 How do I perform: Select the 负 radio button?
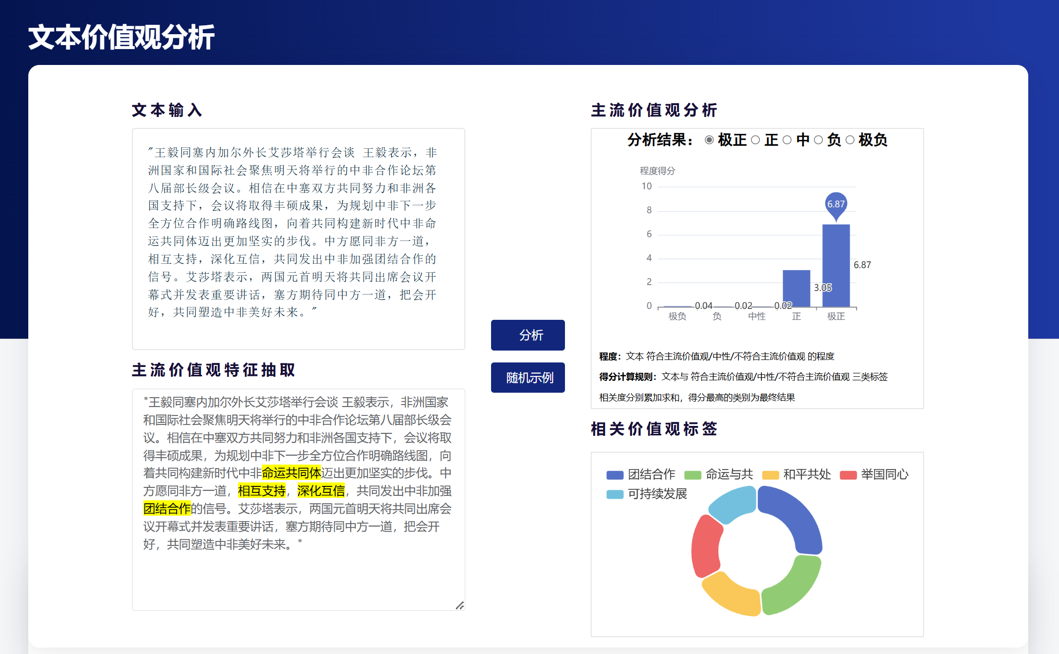(x=818, y=140)
